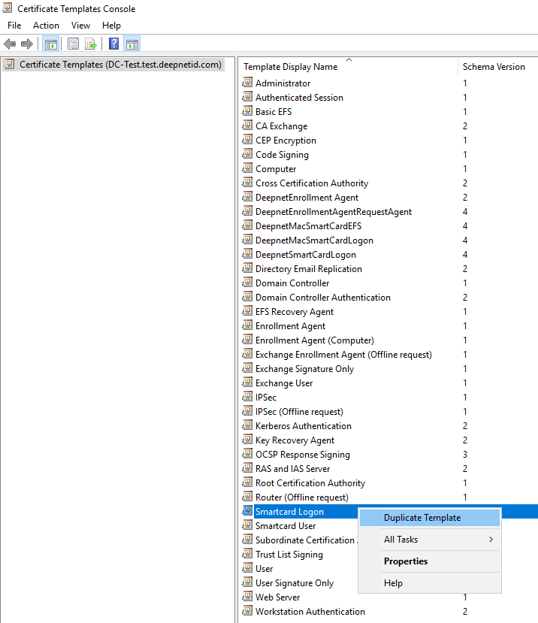Click Help in the context menu

[x=393, y=583]
